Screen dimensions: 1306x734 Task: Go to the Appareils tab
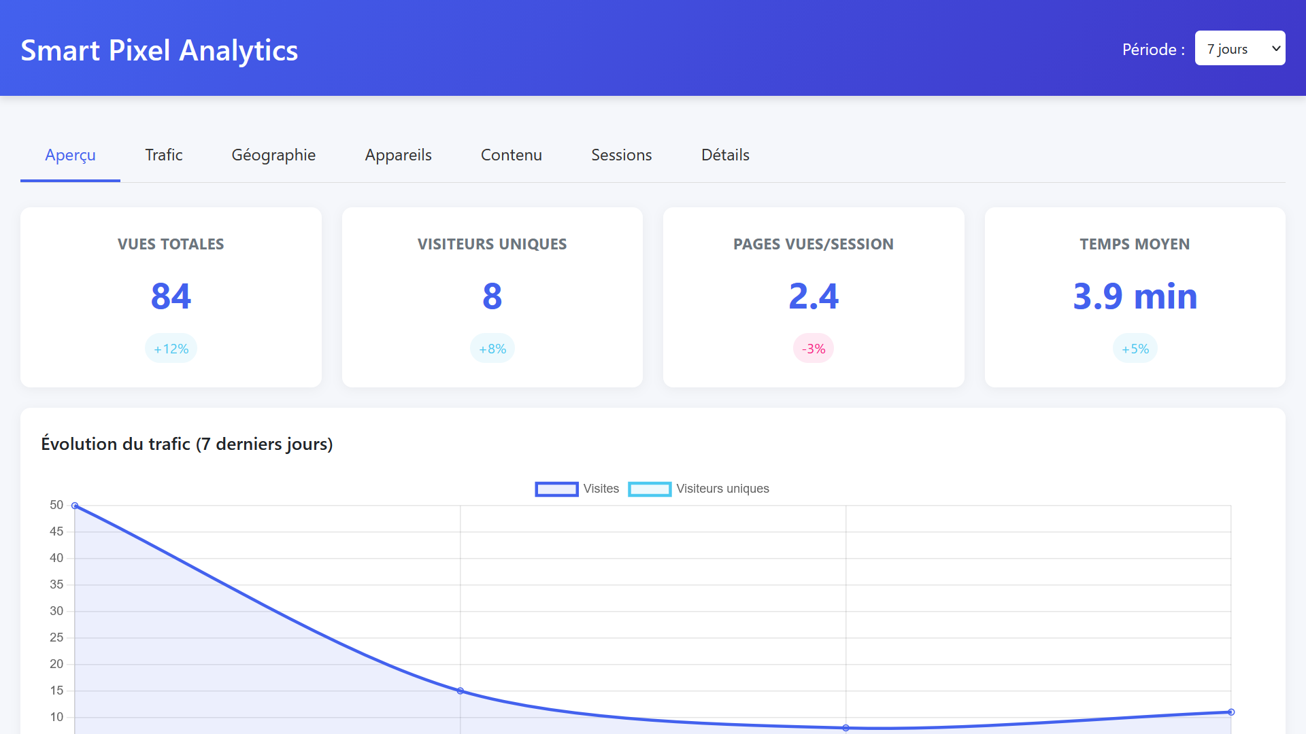pos(398,155)
